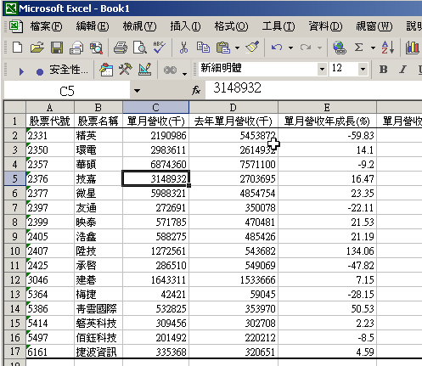Select cell with value 6874360
This screenshot has width=422, height=366.
tap(155, 164)
